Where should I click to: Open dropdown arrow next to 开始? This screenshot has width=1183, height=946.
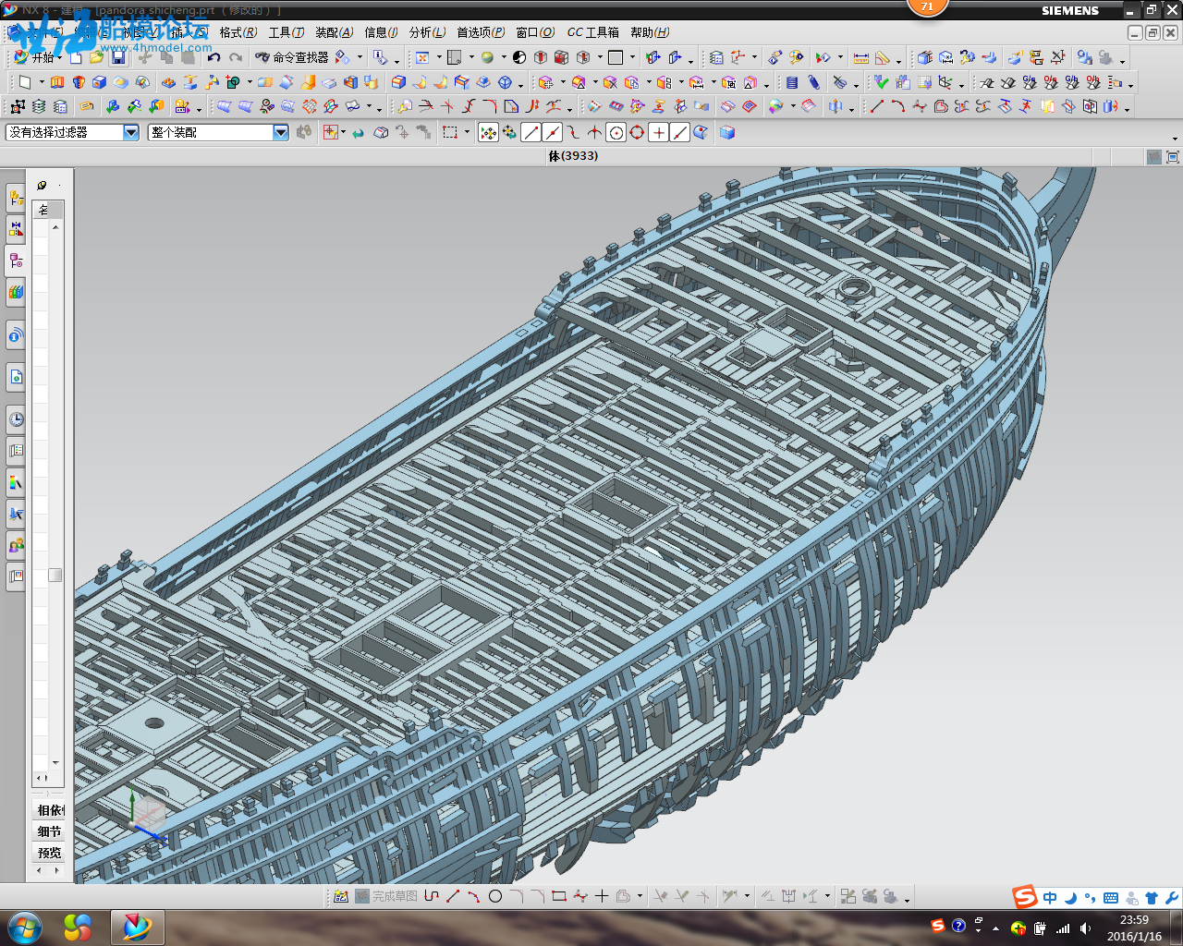[x=59, y=57]
